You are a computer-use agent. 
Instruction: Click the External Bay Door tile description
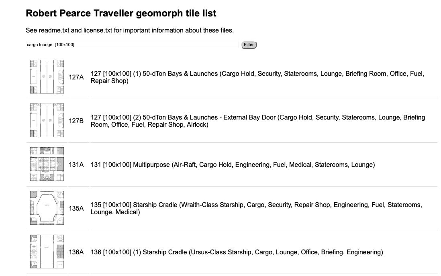click(x=258, y=121)
